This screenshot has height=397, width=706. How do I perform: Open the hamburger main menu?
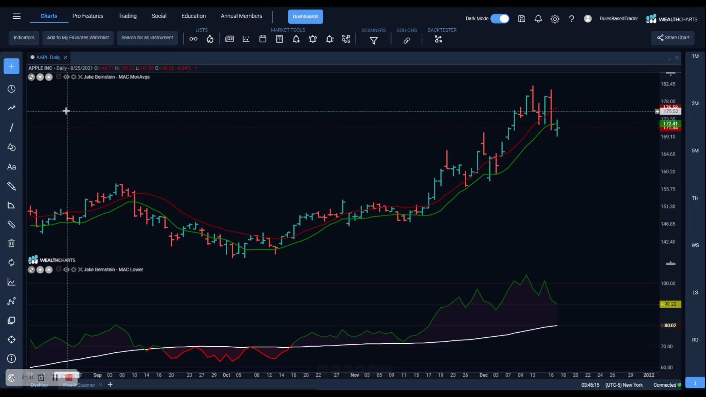(17, 16)
